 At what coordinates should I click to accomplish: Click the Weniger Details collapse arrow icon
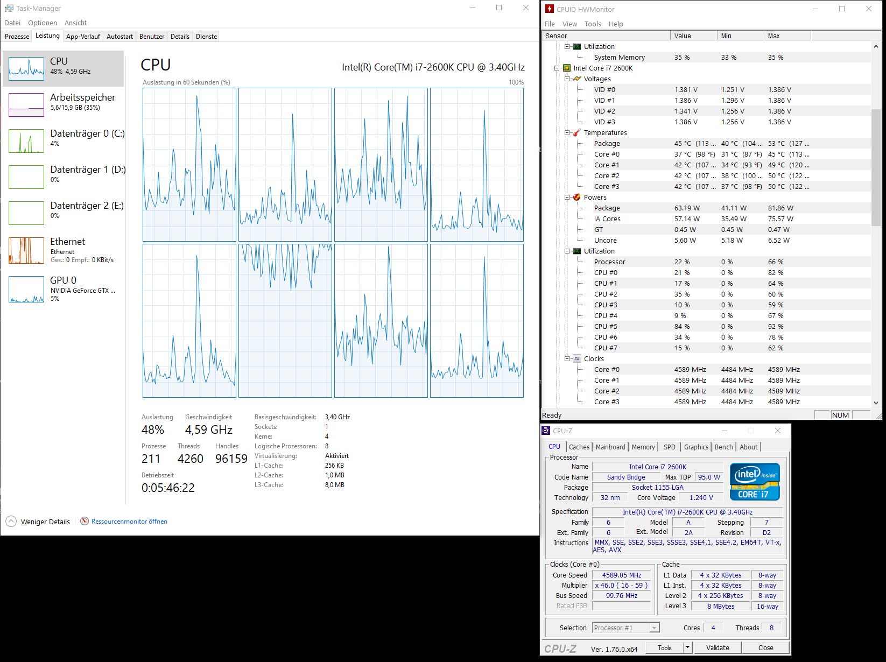click(11, 521)
